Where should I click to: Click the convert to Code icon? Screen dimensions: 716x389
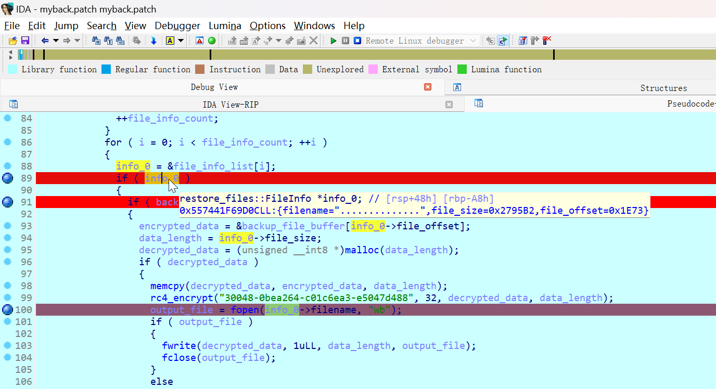pyautogui.click(x=232, y=41)
